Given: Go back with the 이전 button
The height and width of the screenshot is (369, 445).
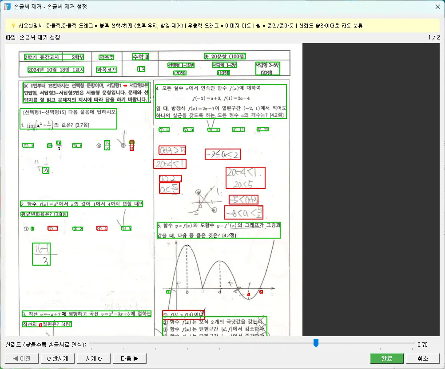Looking at the screenshot, I should pyautogui.click(x=21, y=358).
